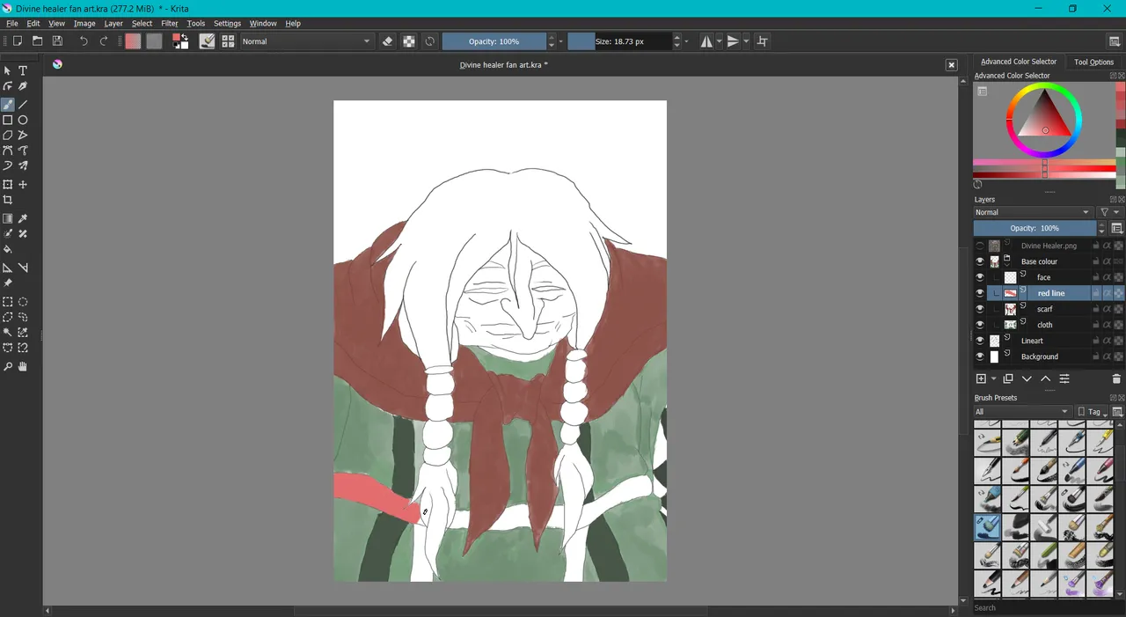The height and width of the screenshot is (617, 1126).
Task: Click the foreground/background color swatch
Action: 179,41
